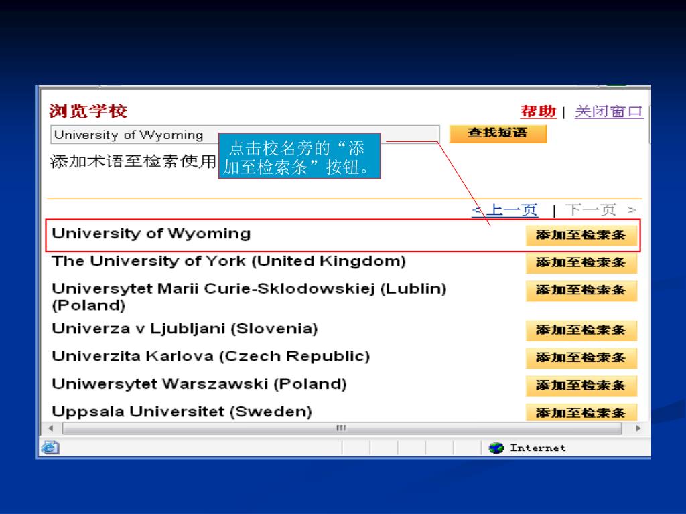The width and height of the screenshot is (686, 514).
Task: Click the horizontal scrollbar right arrow
Action: pyautogui.click(x=638, y=428)
